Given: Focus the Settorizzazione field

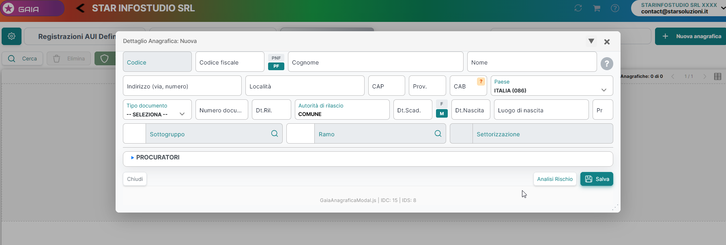Looking at the screenshot, I should pos(542,133).
